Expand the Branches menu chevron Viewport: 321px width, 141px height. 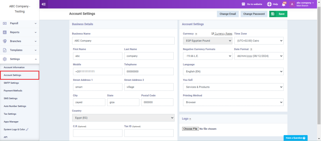36,41
